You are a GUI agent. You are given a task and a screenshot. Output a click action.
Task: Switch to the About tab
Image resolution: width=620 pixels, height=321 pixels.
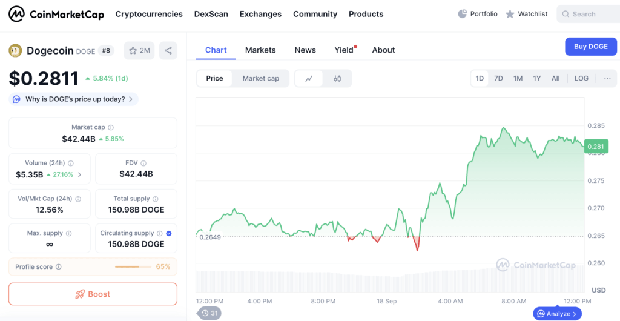383,50
